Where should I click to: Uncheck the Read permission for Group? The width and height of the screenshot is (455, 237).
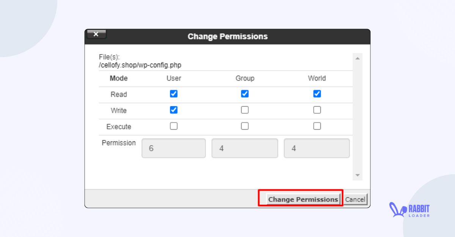(x=245, y=94)
